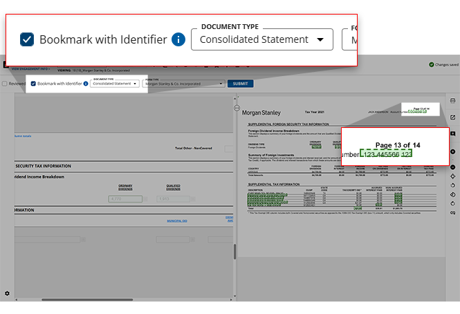
Task: Click the lower rotate icon above link icon
Action: pyautogui.click(x=452, y=203)
